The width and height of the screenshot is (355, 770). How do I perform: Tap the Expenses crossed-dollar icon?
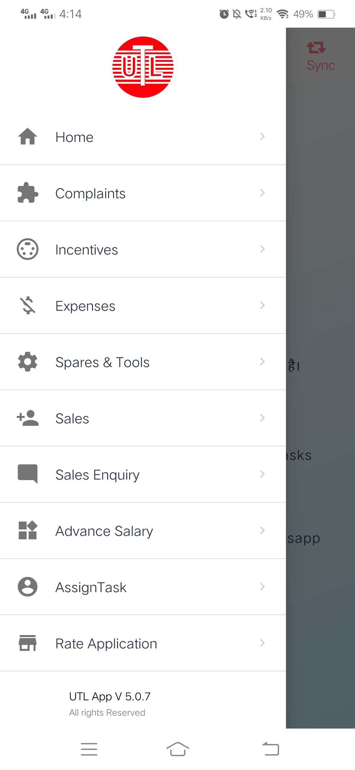[x=28, y=305]
